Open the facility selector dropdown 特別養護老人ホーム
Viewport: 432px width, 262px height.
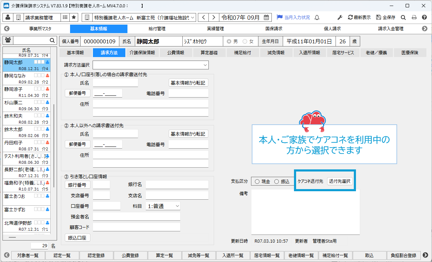coord(139,17)
